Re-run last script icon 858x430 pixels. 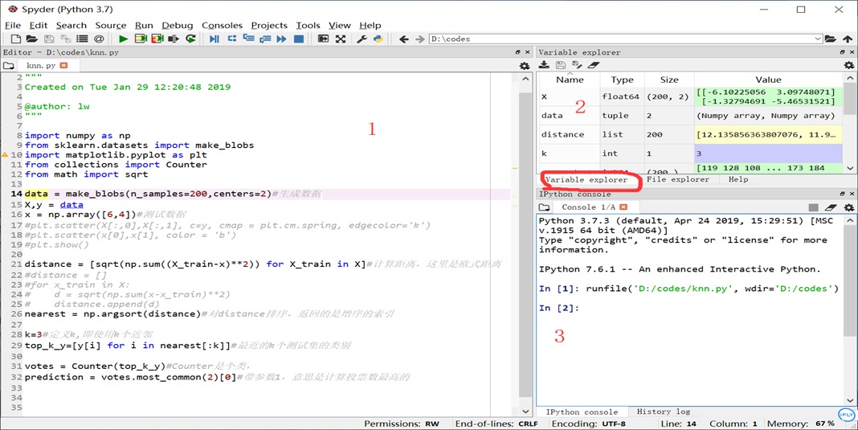(x=190, y=39)
